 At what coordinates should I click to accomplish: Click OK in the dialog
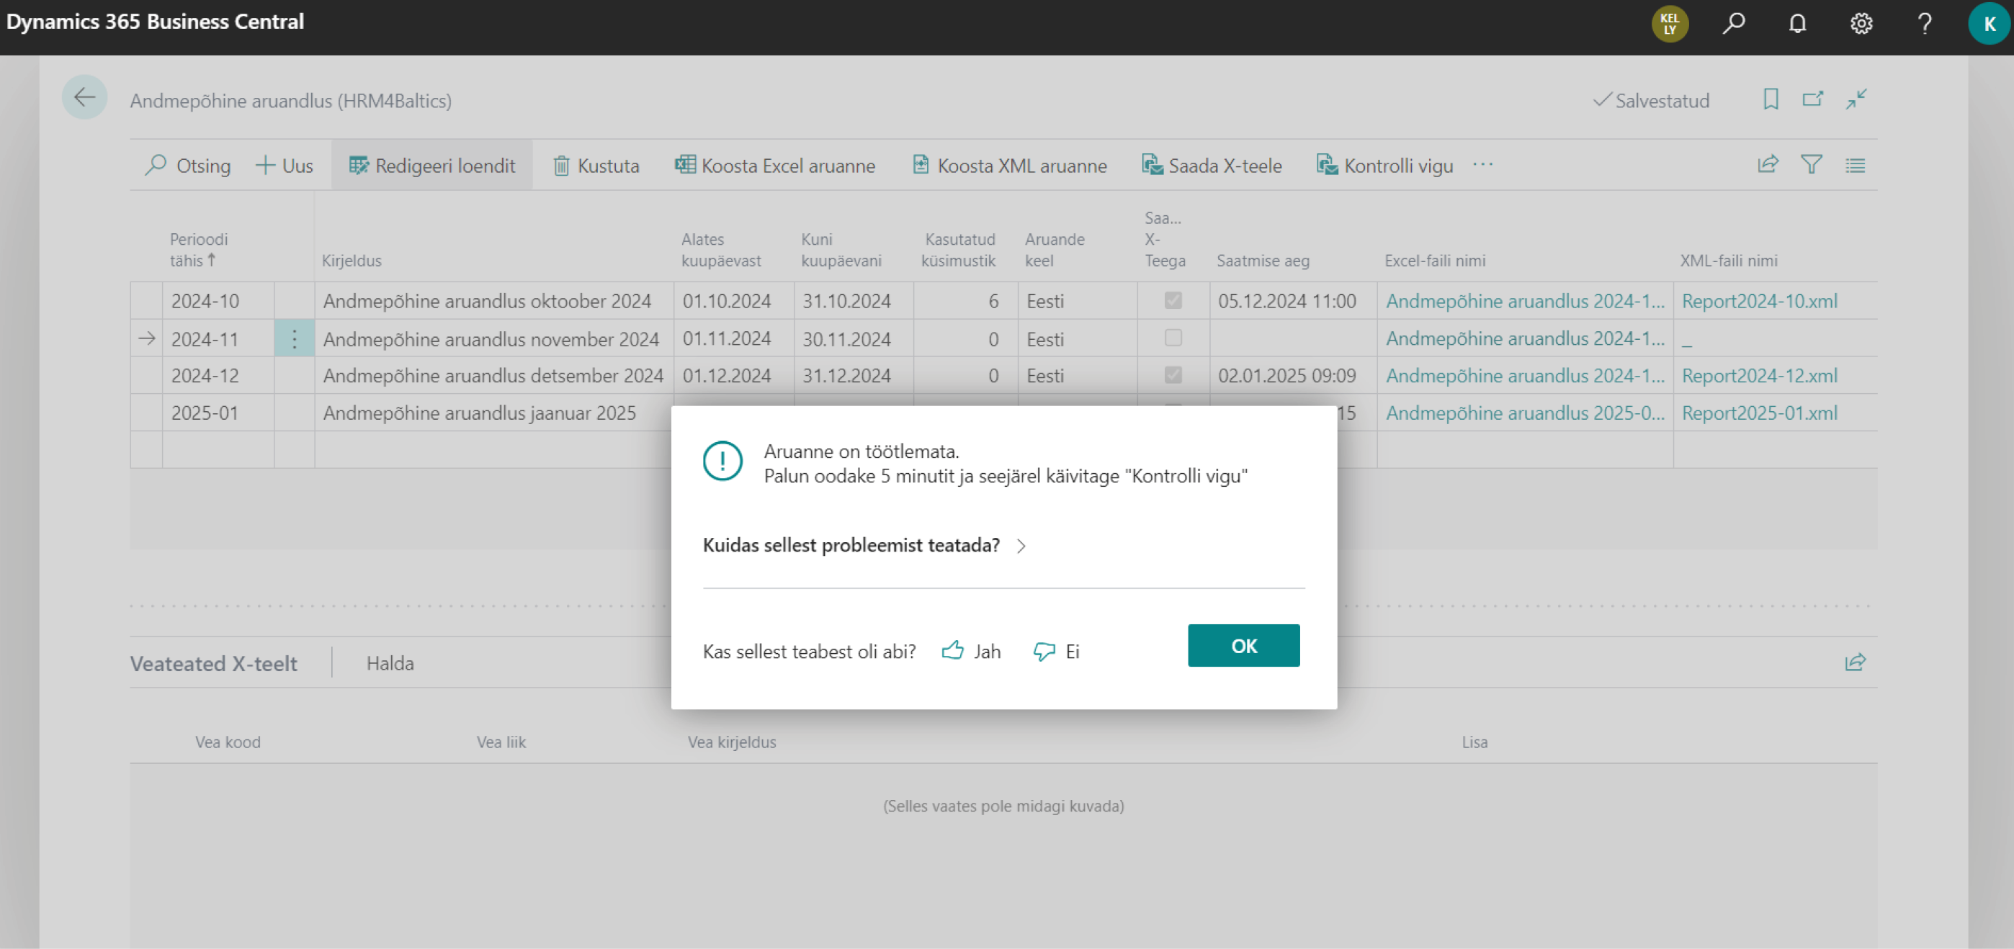coord(1243,646)
